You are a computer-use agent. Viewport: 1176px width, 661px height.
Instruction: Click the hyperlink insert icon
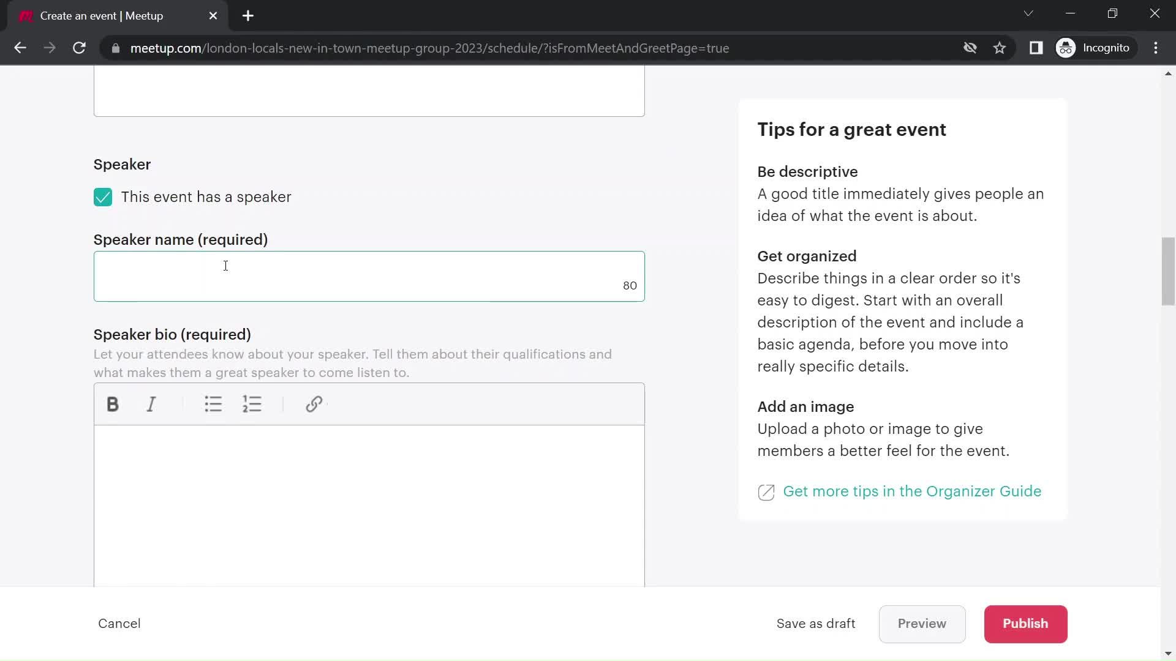tap(314, 403)
